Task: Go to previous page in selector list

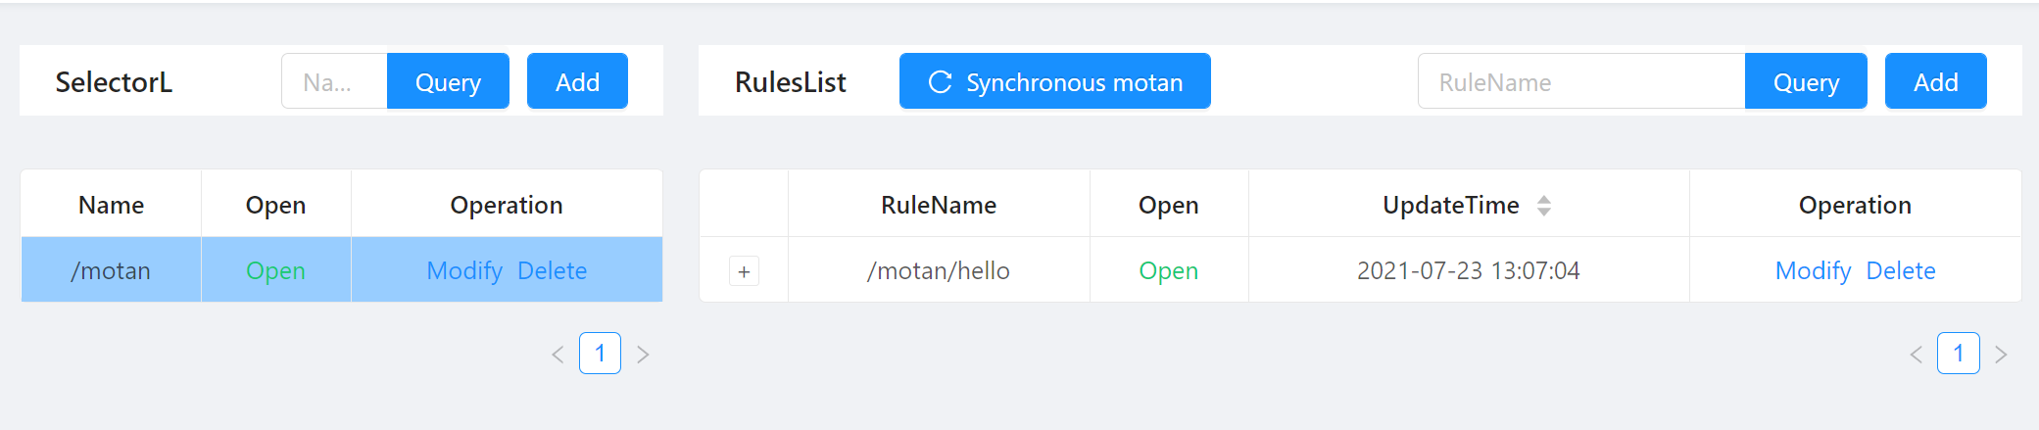Action: click(558, 355)
